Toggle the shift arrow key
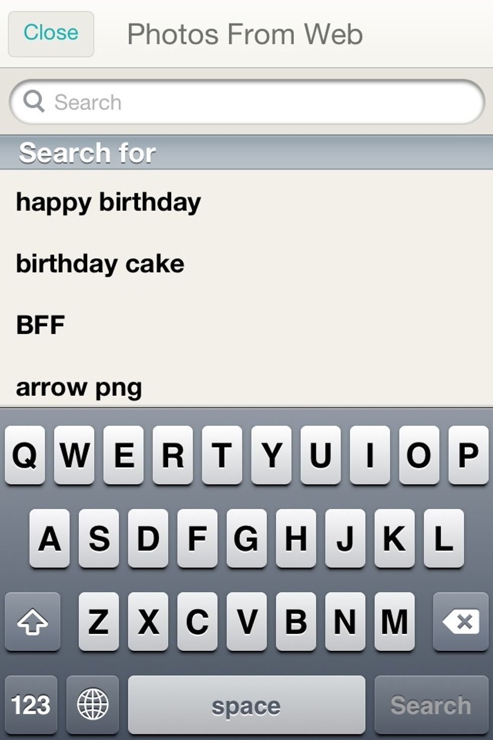Screen dimensions: 493x740 tap(33, 622)
